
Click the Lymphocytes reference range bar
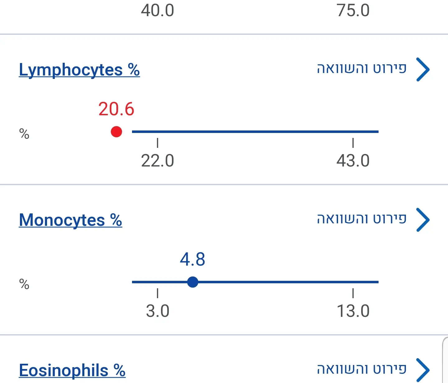click(x=255, y=132)
